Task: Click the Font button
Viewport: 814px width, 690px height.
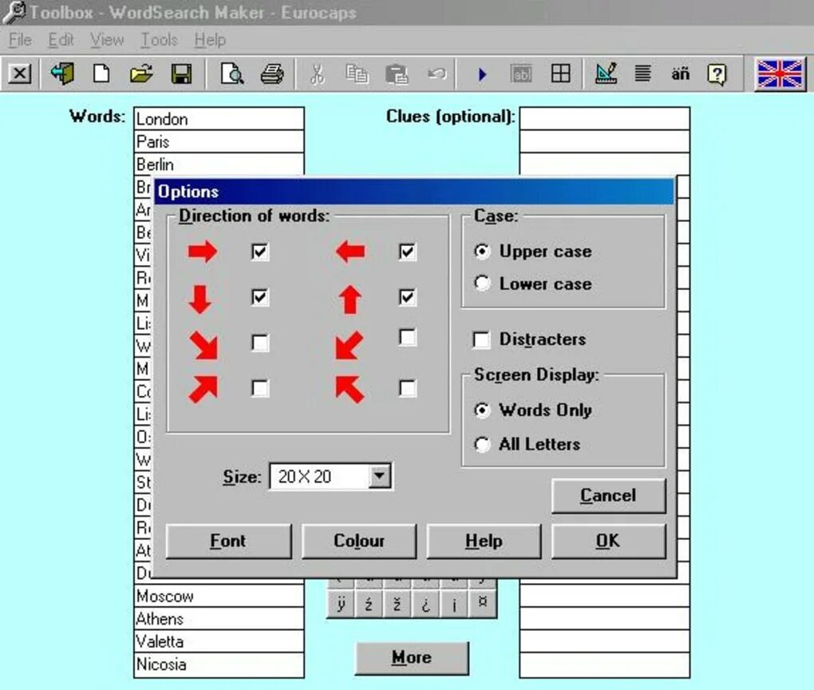Action: (x=228, y=541)
